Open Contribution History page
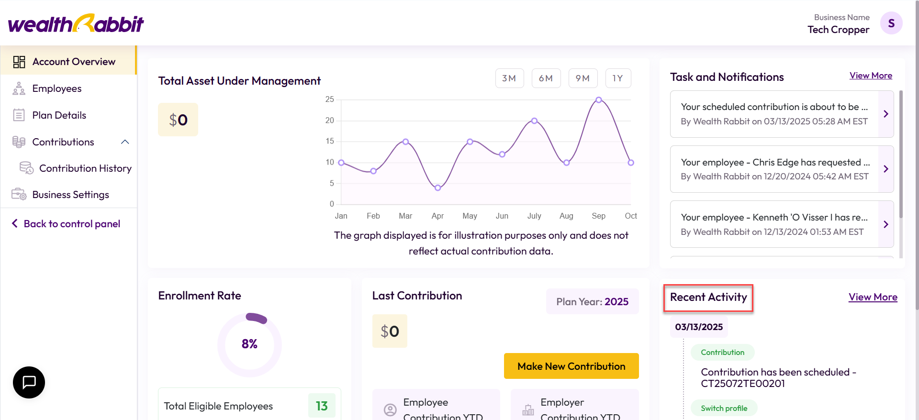This screenshot has width=919, height=420. tap(85, 168)
